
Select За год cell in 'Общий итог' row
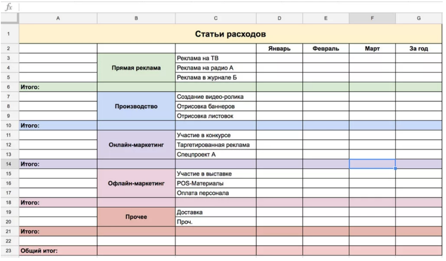coord(419,251)
